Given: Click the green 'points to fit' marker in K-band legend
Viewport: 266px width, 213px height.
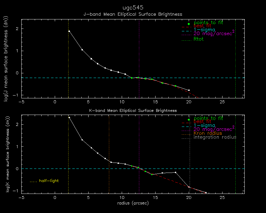Looking at the screenshot, I should point(188,120).
